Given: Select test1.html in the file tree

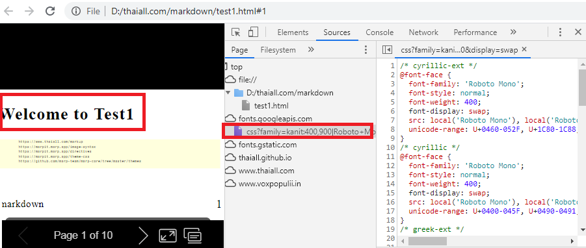Looking at the screenshot, I should tap(271, 106).
